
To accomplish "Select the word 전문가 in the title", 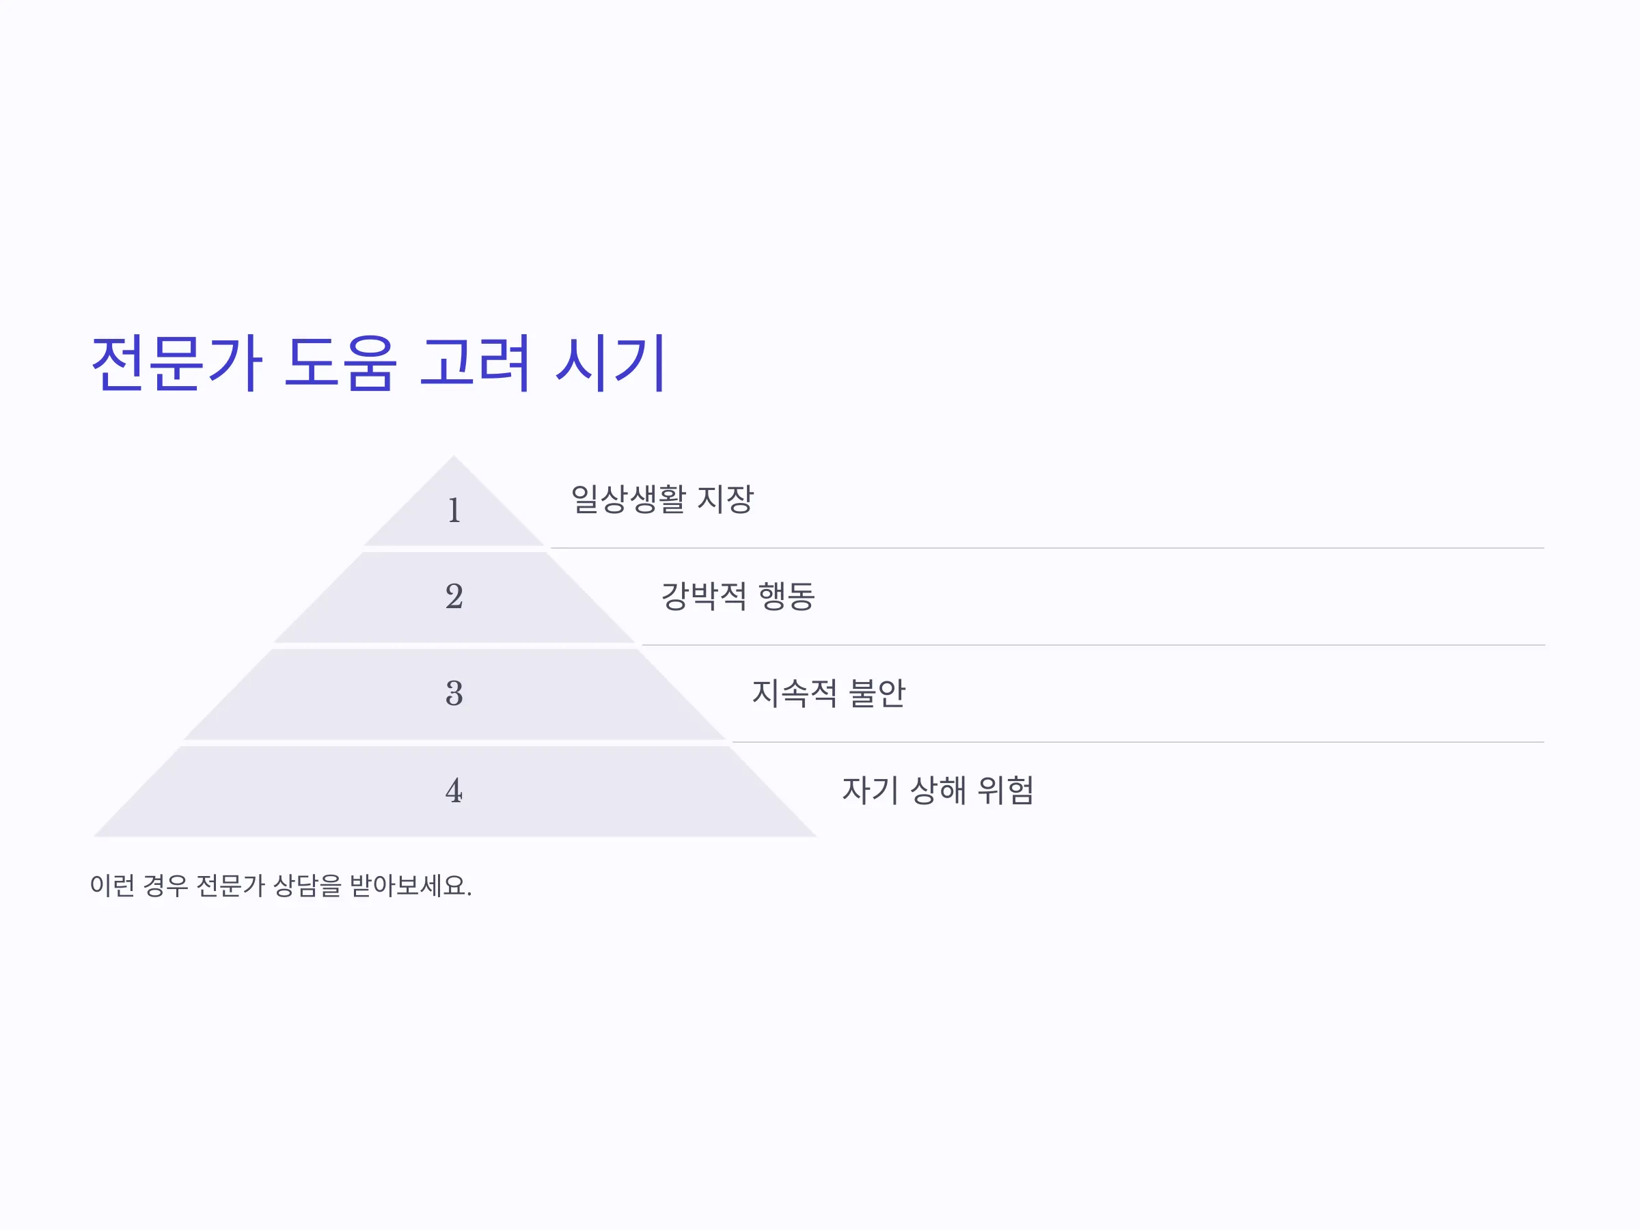I will pyautogui.click(x=176, y=364).
